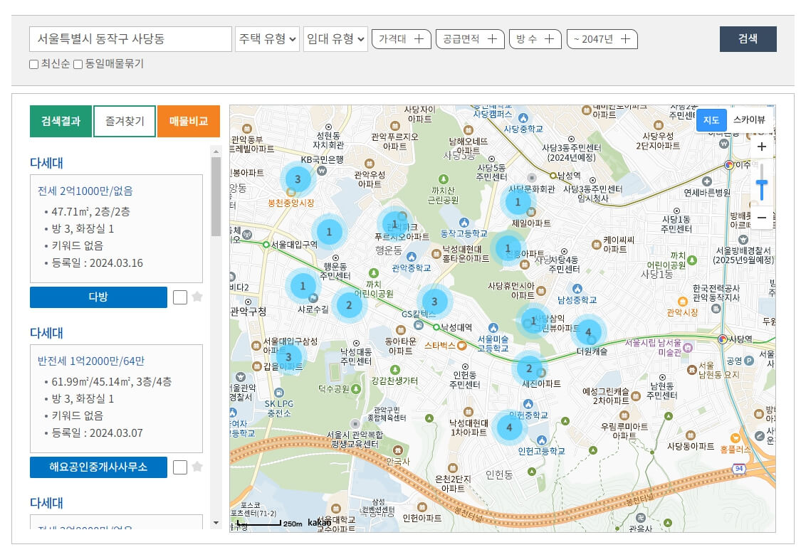801x557 pixels.
Task: Click the results list scrollbar thumb
Action: (x=216, y=196)
